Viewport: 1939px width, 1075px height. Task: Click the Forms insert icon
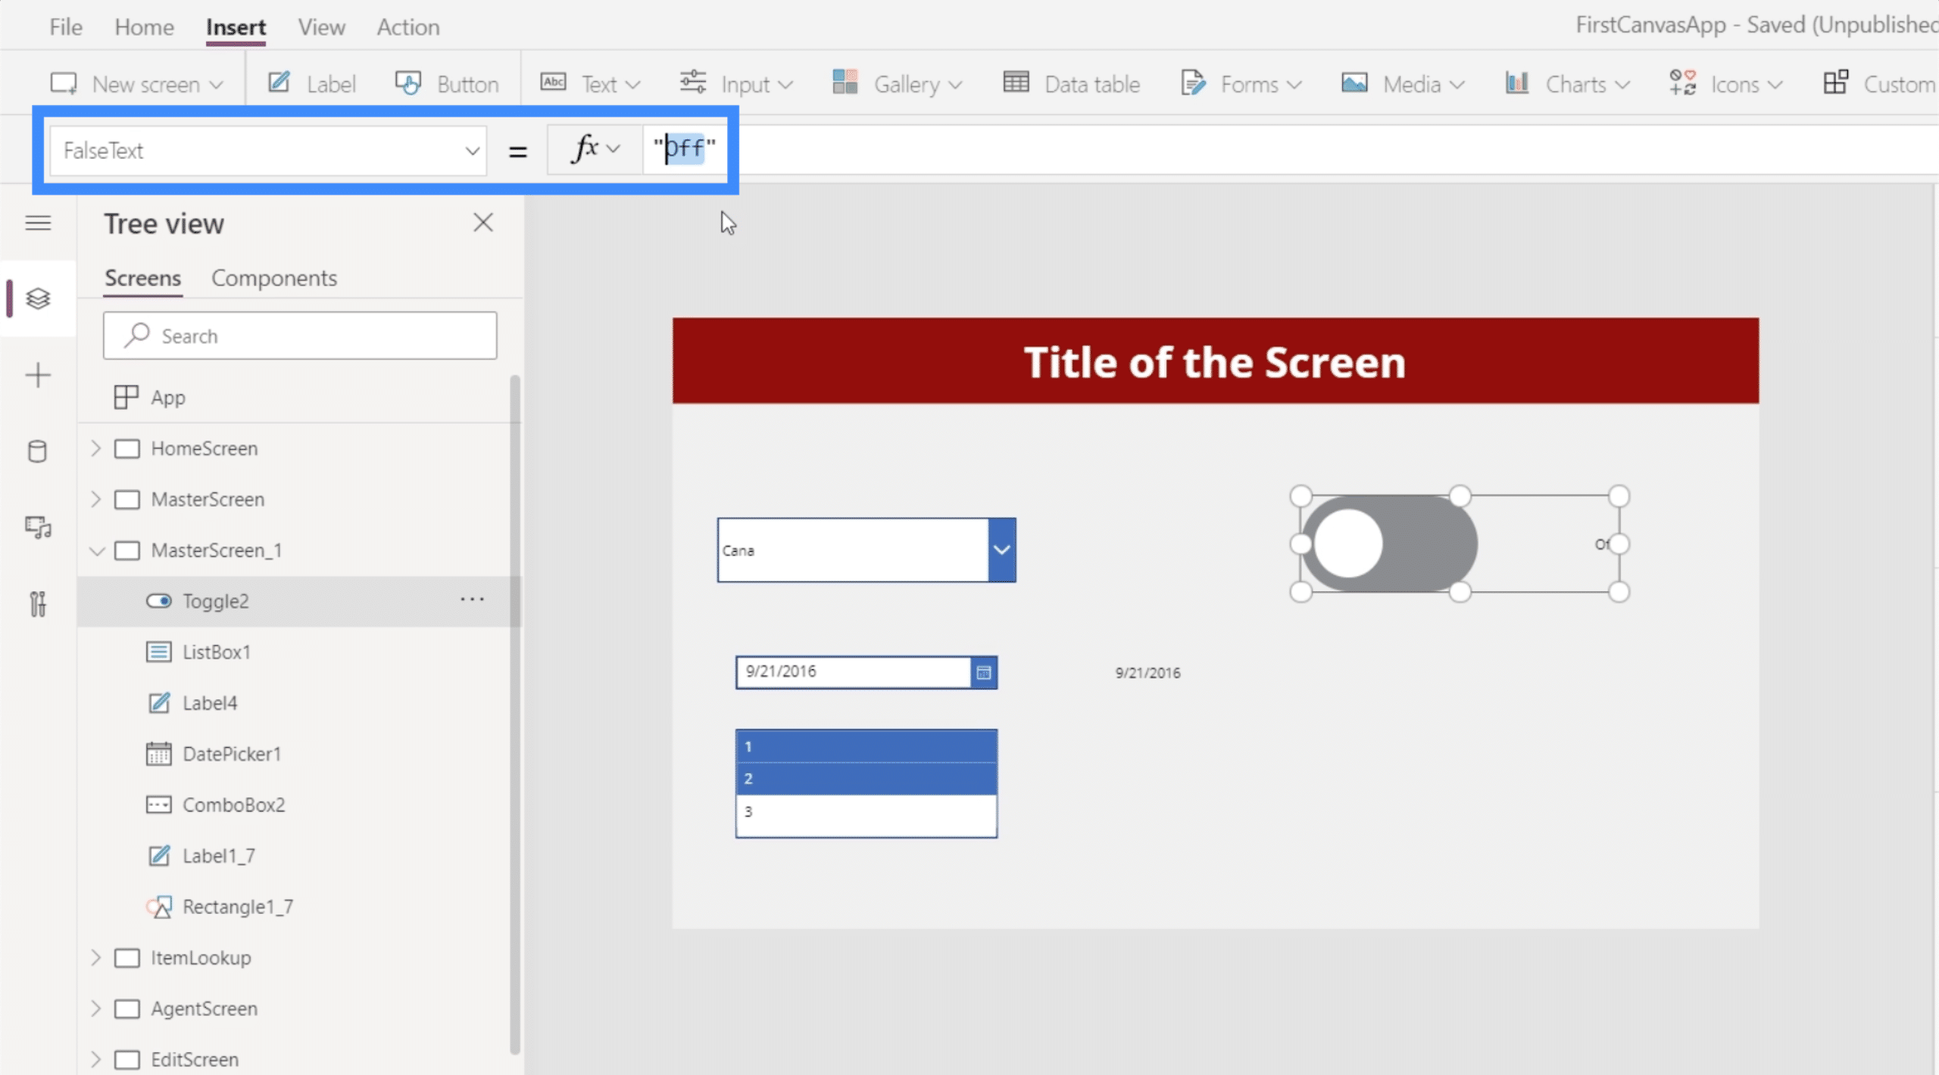(x=1192, y=83)
